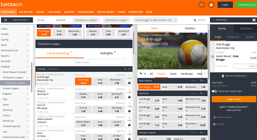The height and width of the screenshot is (140, 257).
Task: Open betslip Settings gear
Action: coord(214,124)
